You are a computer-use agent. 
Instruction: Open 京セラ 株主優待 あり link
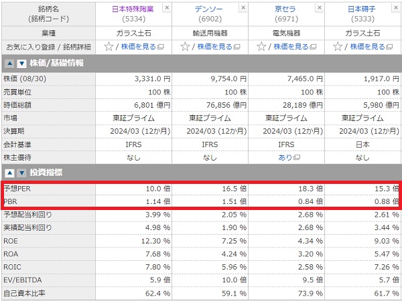289,157
